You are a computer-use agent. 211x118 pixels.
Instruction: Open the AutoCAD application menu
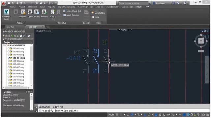[x=4, y=3]
